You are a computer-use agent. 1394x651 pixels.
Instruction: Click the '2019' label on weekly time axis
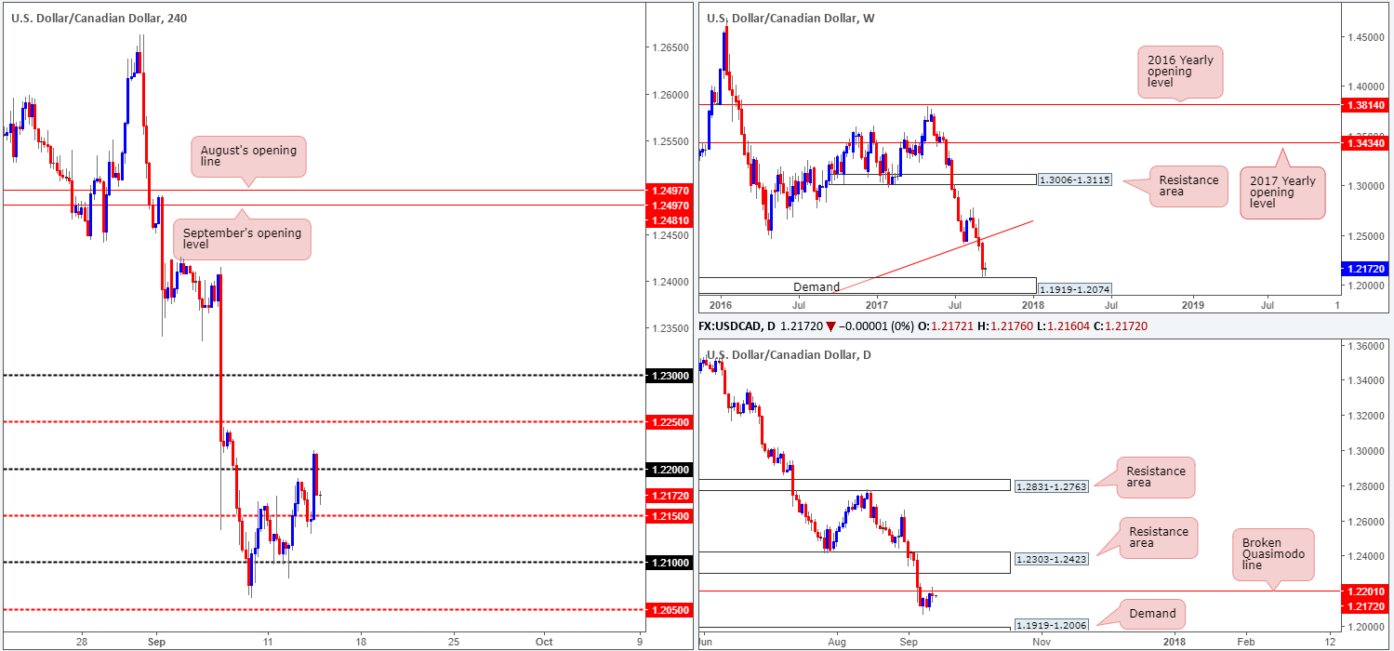click(x=1192, y=304)
